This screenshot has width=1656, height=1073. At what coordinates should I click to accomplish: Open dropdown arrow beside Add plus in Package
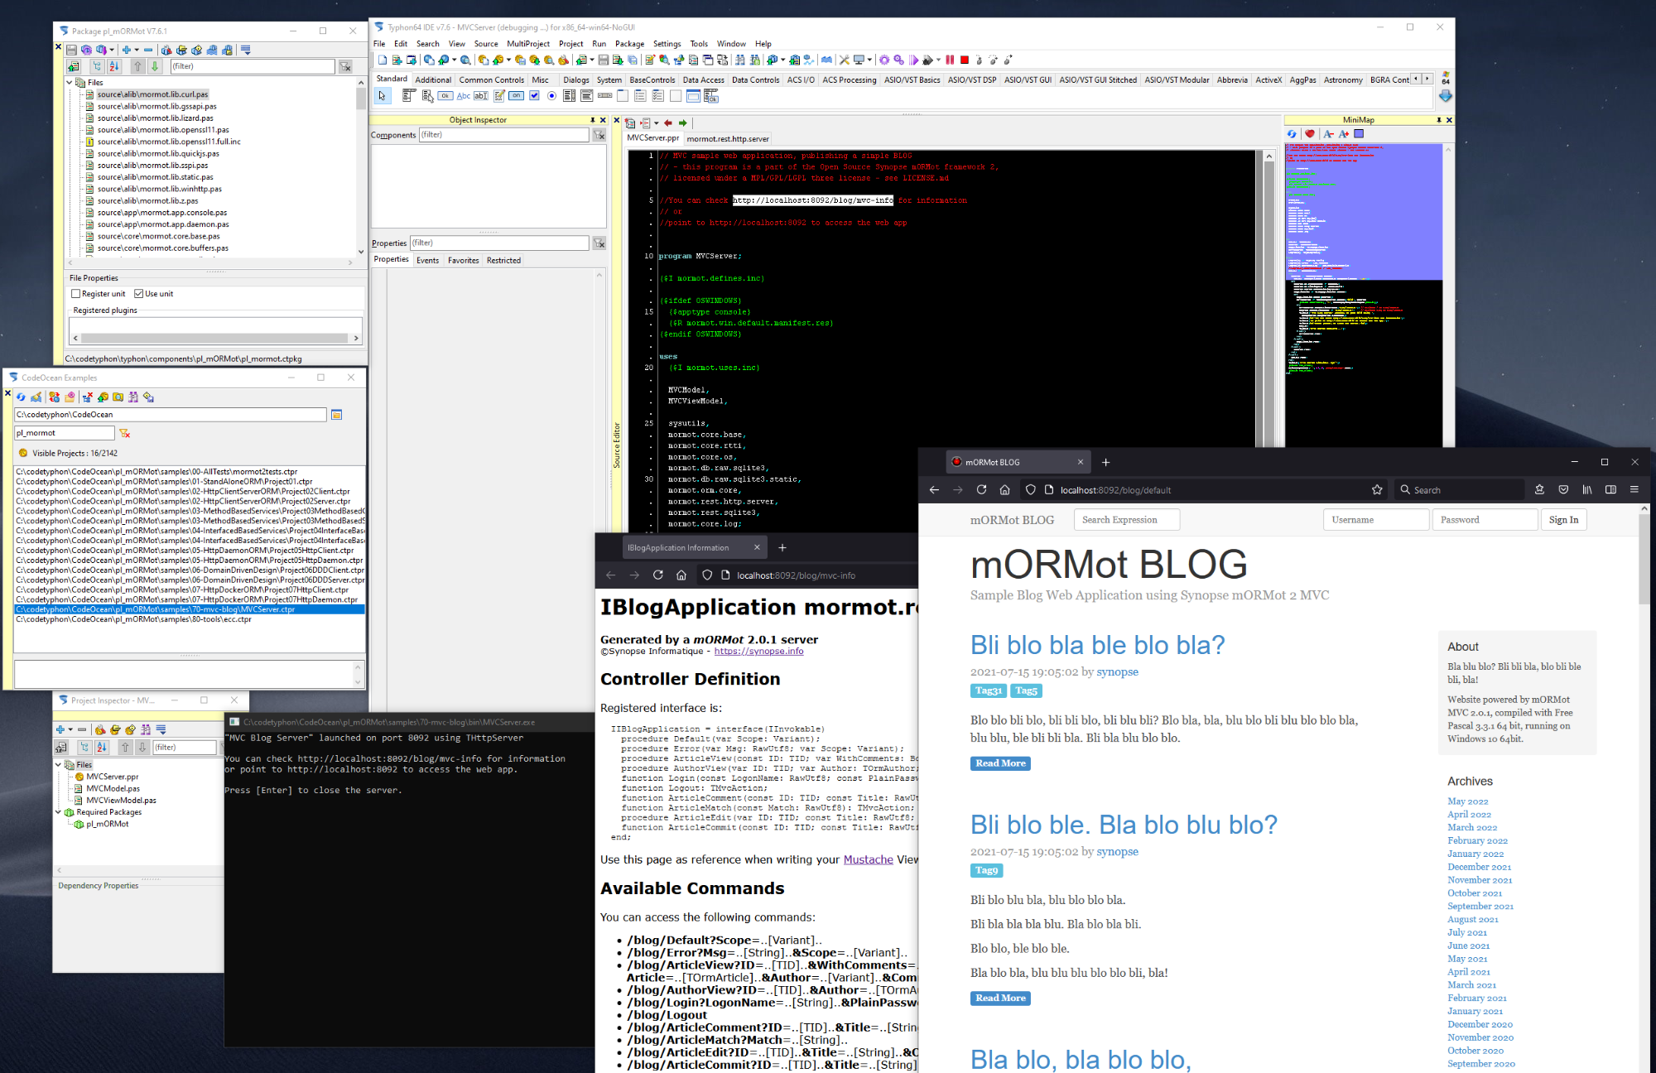click(137, 50)
